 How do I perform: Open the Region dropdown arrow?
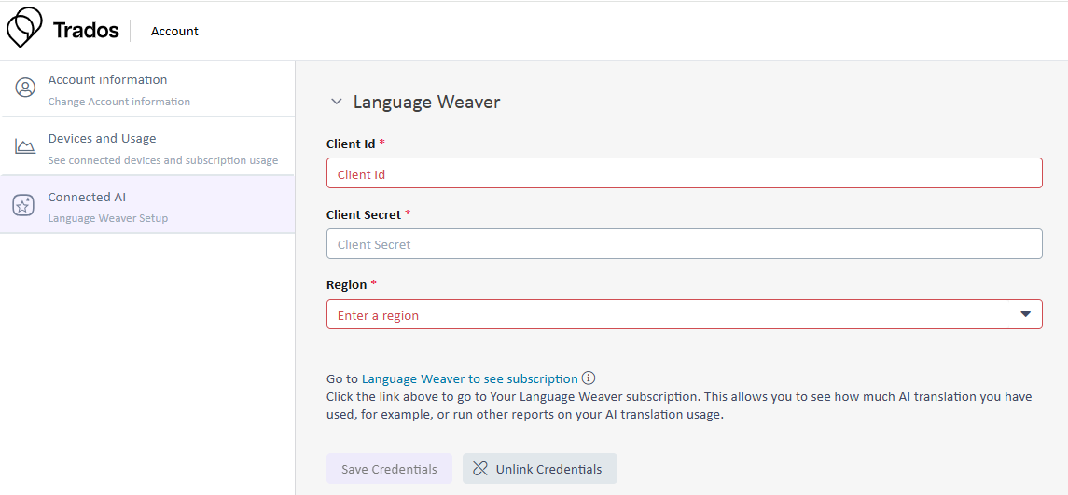point(1026,314)
